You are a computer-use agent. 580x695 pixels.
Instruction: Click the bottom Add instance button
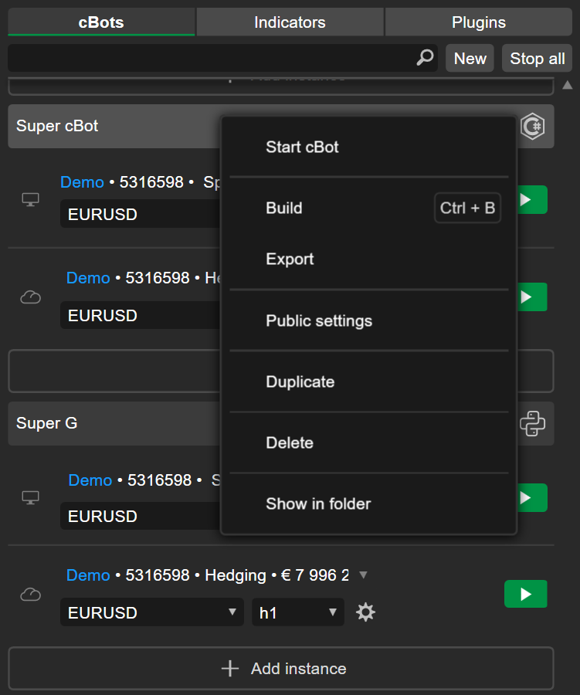tap(281, 668)
